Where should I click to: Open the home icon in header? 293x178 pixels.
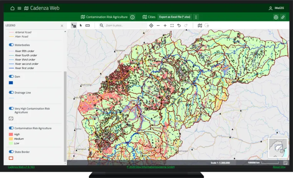point(12,8)
